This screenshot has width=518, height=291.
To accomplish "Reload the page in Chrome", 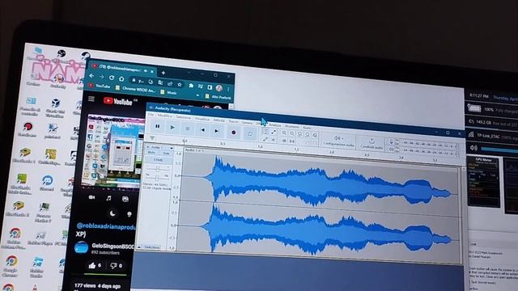I will pyautogui.click(x=112, y=78).
